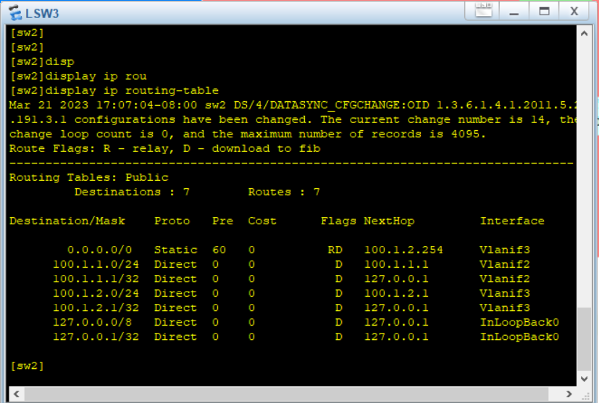Click the 'display ip rou' command line
This screenshot has height=403, width=599.
point(78,76)
